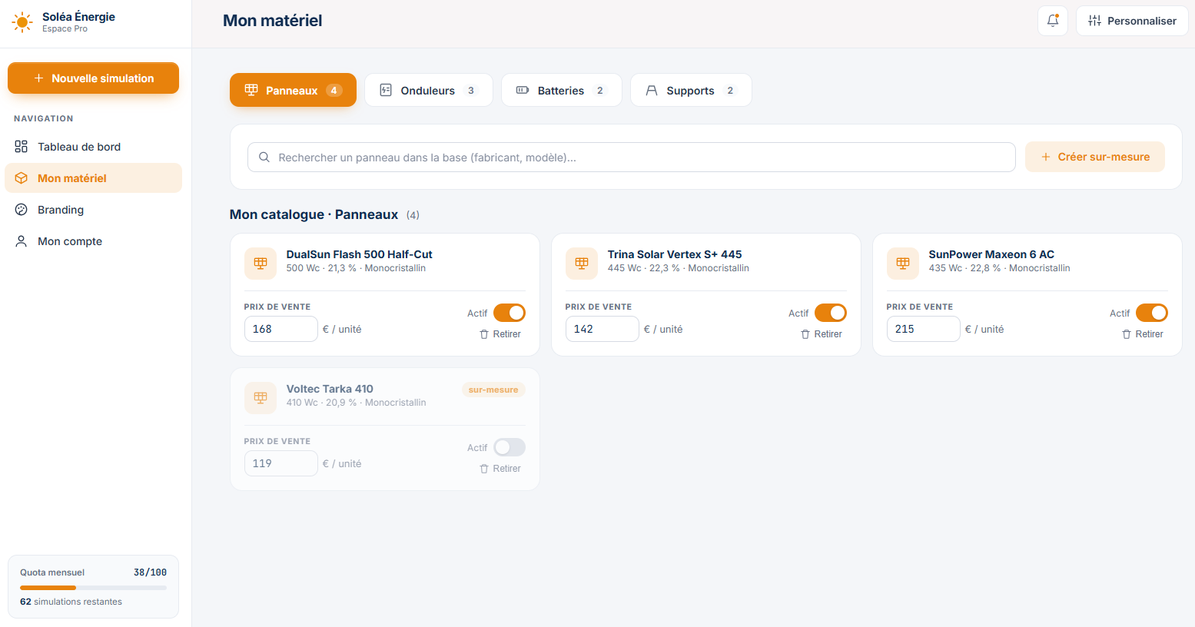Viewport: 1195px width, 627px height.
Task: Click the Mon catalogue · Panneaux heading
Action: [x=314, y=214]
